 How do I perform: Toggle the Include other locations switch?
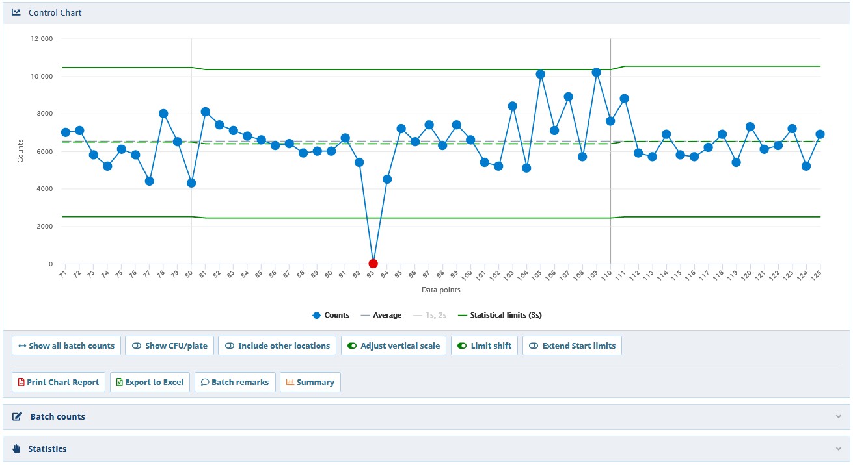click(x=230, y=346)
